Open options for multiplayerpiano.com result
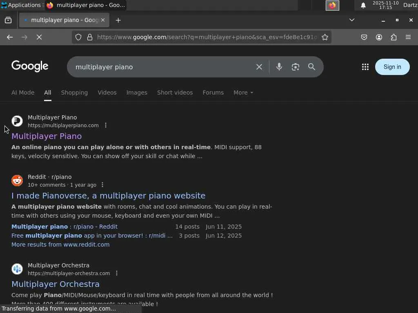418x313 pixels. (x=106, y=125)
